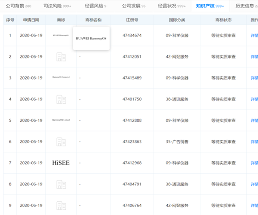The height and width of the screenshot is (215, 258).
Task: Click the 申请日期 column header
Action: coord(31,20)
